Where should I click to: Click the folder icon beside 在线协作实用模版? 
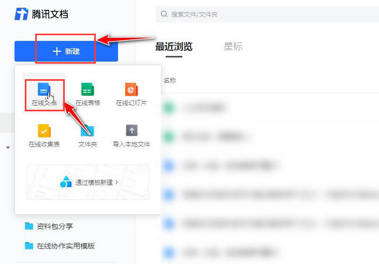click(29, 246)
